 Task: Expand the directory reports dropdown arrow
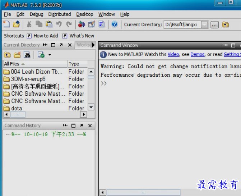50,55
